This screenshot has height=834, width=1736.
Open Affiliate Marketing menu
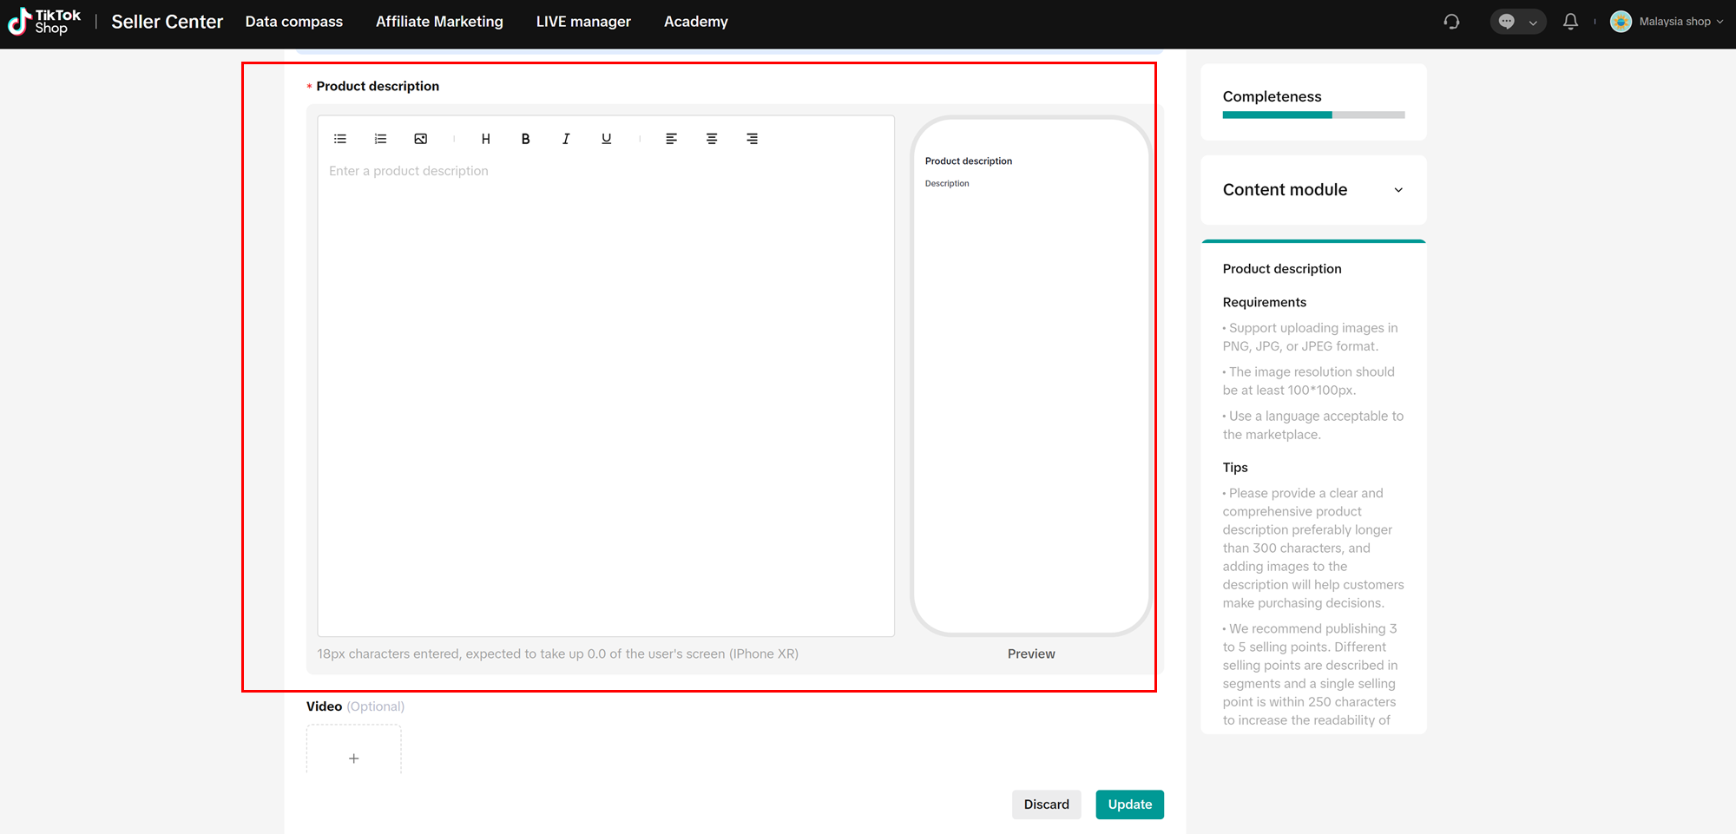coord(439,22)
